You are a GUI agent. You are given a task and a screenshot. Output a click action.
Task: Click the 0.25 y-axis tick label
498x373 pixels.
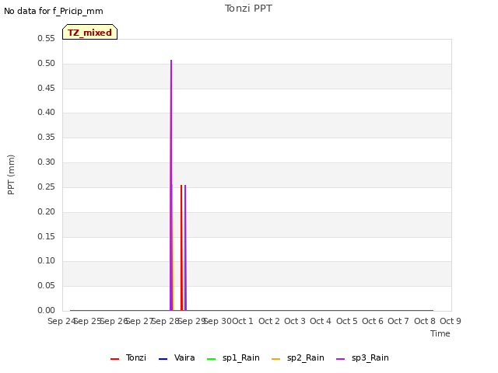coord(46,186)
